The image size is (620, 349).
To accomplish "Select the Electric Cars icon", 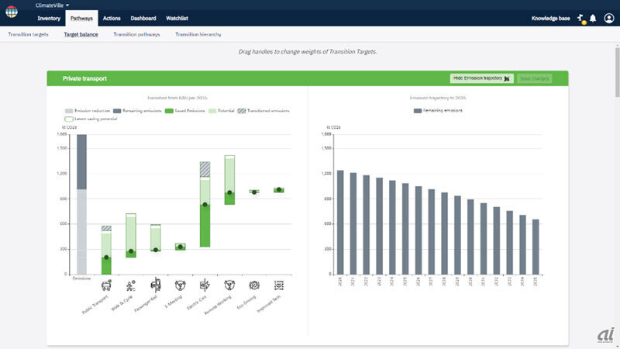I will click(205, 285).
